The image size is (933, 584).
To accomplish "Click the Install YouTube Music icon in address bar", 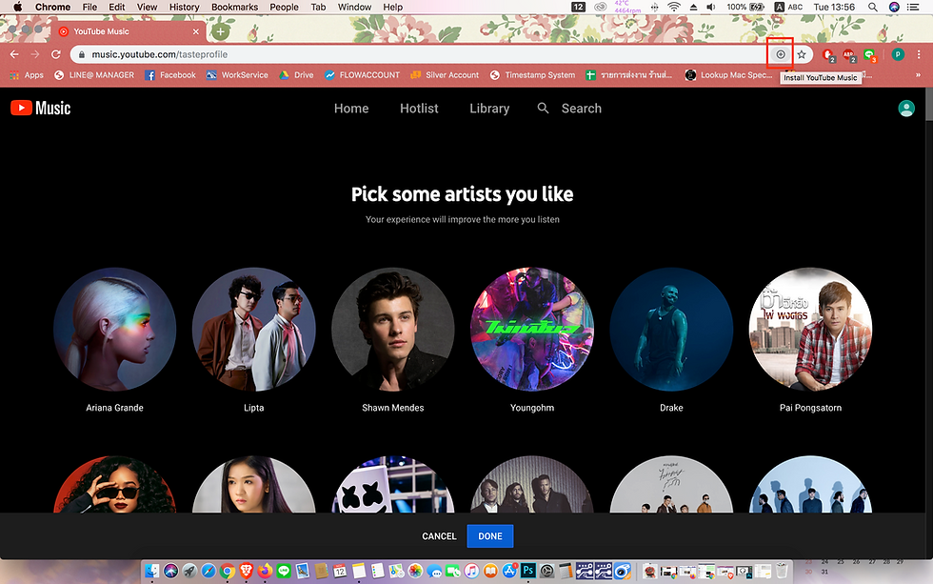I will coord(780,54).
